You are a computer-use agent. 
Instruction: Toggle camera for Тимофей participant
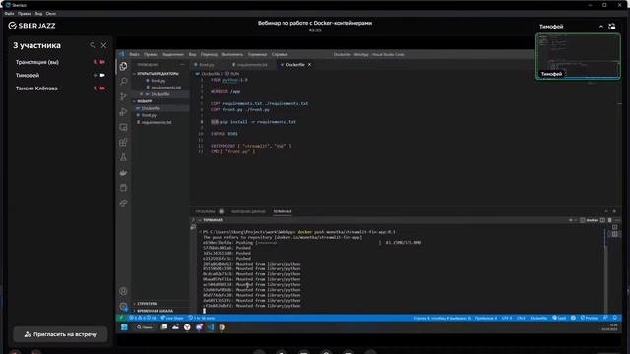pos(102,75)
